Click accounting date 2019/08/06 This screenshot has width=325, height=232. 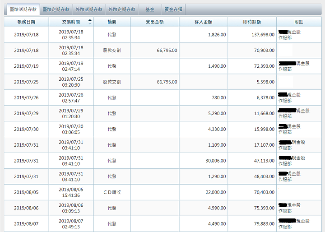pos(26,208)
